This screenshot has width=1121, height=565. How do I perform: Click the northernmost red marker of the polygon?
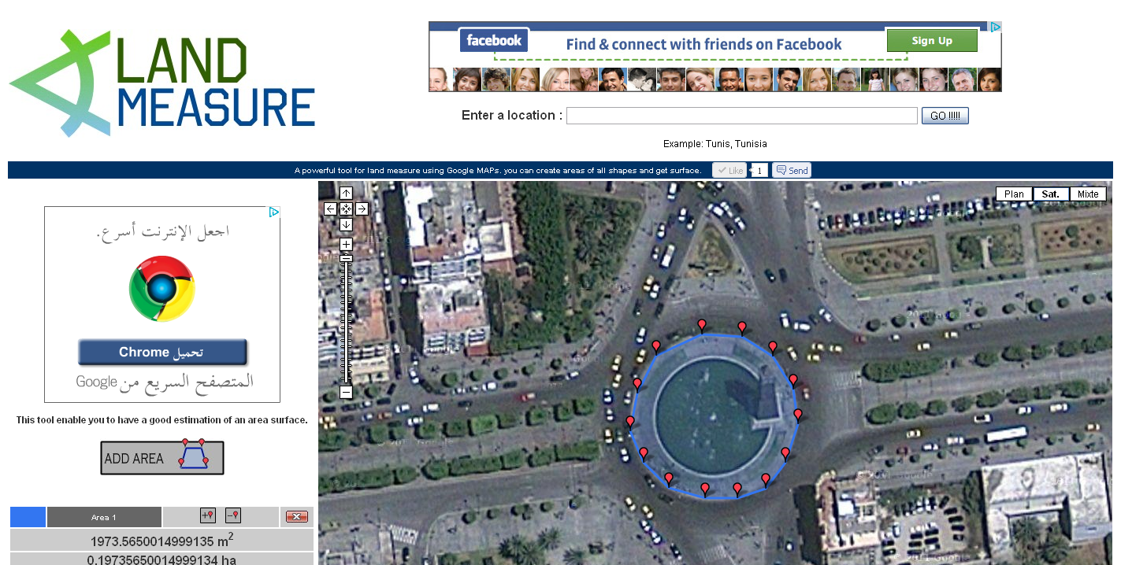coord(702,325)
